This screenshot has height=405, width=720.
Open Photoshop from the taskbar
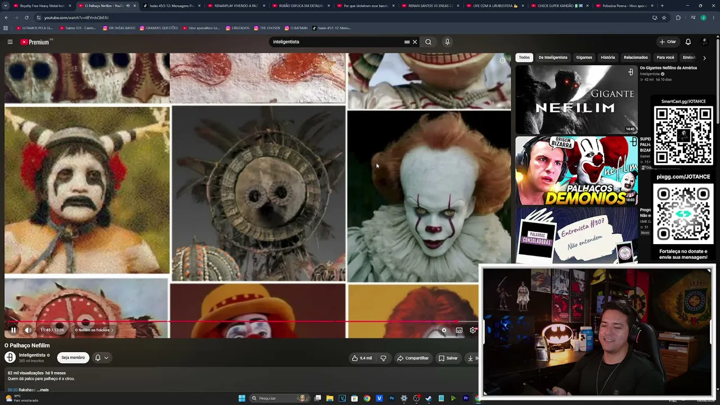point(391,398)
